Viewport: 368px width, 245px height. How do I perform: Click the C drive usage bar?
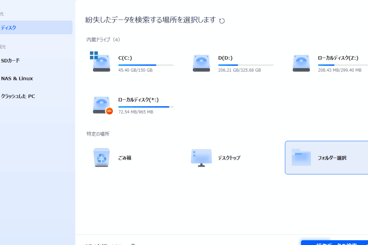(146, 65)
